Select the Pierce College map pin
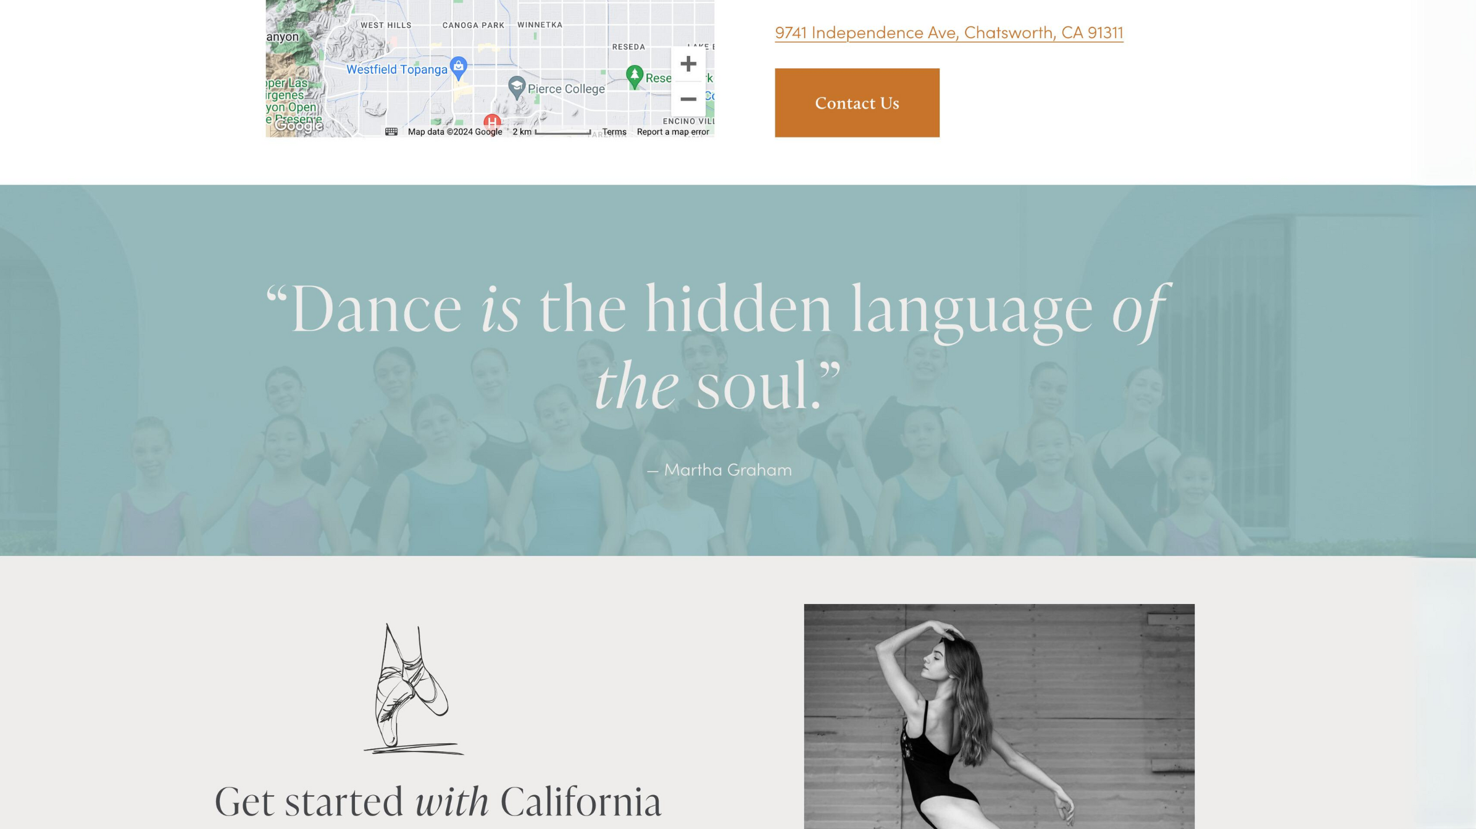 tap(517, 88)
